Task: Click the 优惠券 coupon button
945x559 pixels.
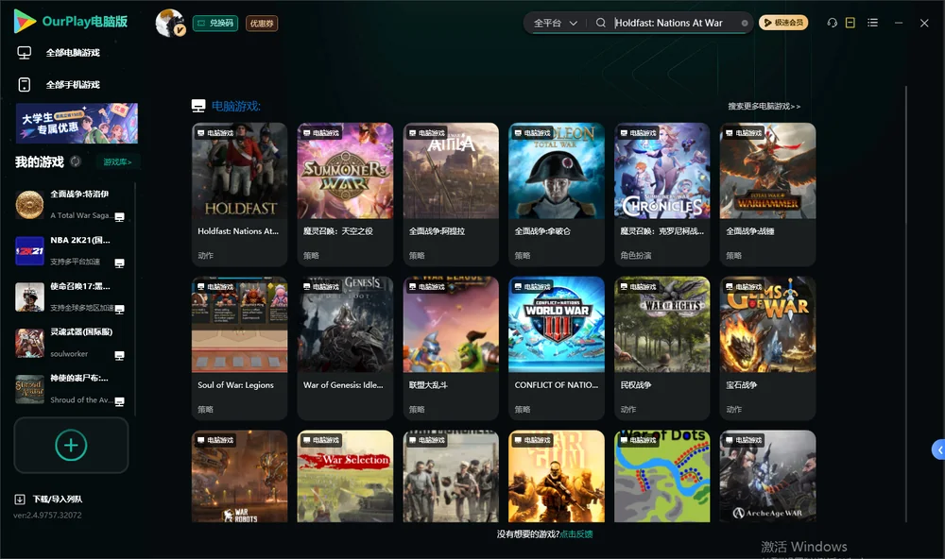Action: [262, 23]
